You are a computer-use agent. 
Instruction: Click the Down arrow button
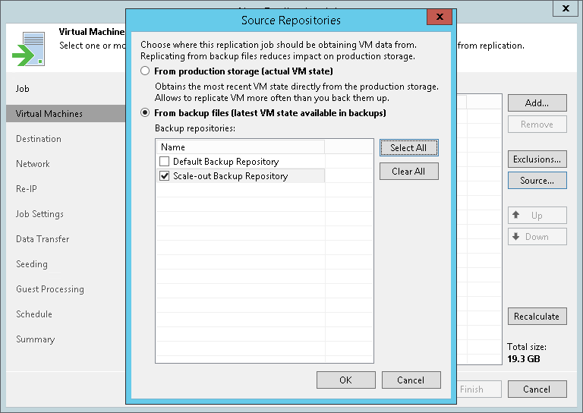[537, 236]
